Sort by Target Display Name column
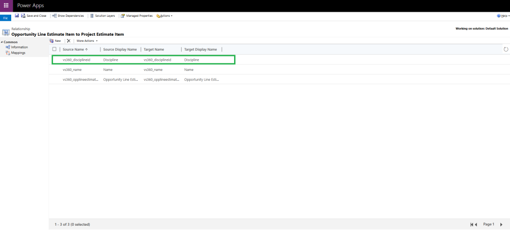Viewport: 510px width, 243px height. pyautogui.click(x=201, y=49)
